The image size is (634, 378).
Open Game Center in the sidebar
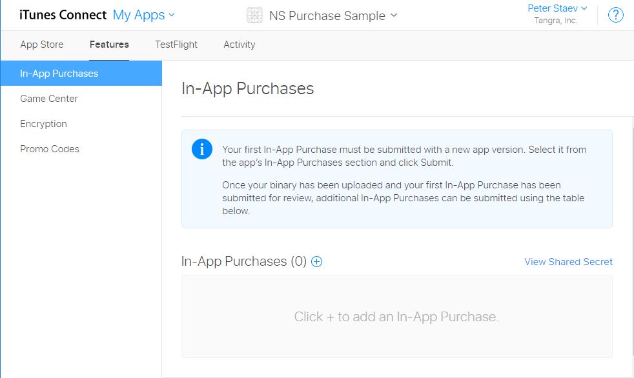coord(49,99)
